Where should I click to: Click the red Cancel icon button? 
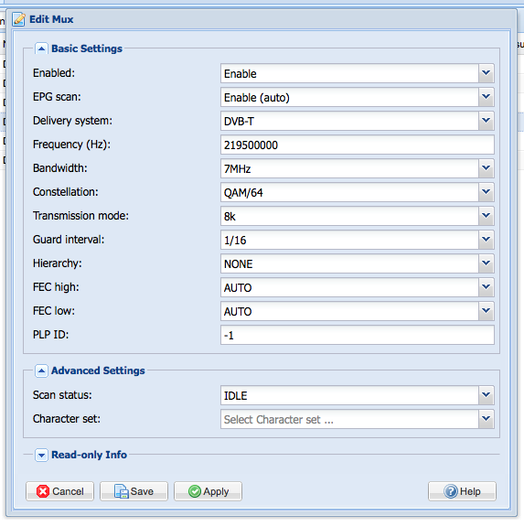pyautogui.click(x=60, y=491)
